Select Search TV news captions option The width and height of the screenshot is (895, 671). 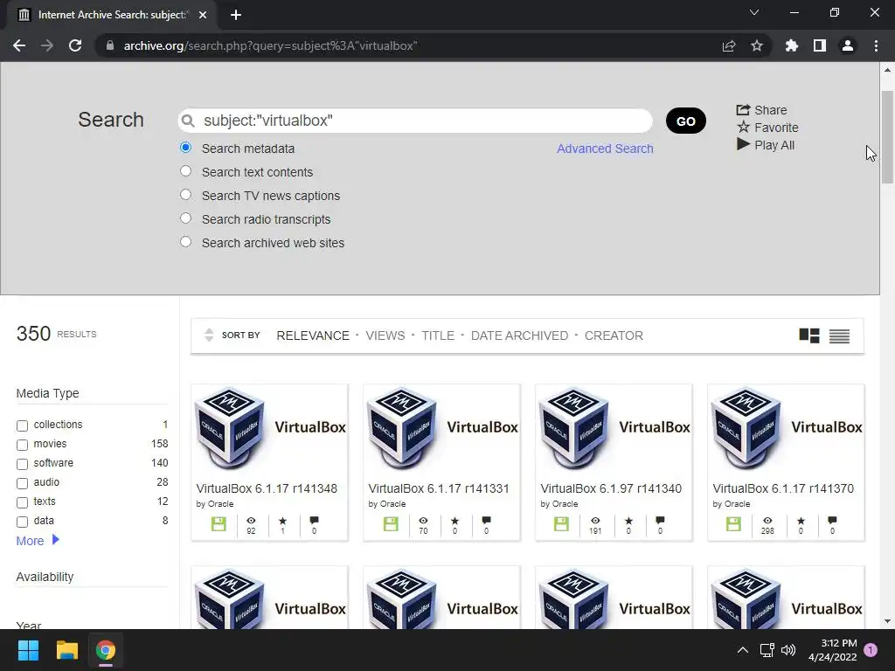185,195
